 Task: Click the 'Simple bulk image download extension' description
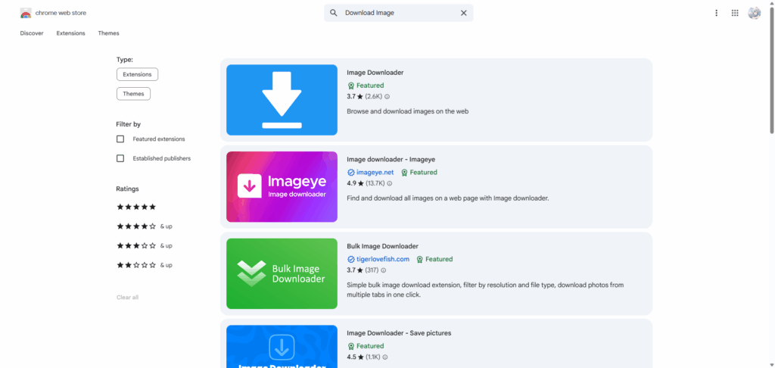coord(485,290)
